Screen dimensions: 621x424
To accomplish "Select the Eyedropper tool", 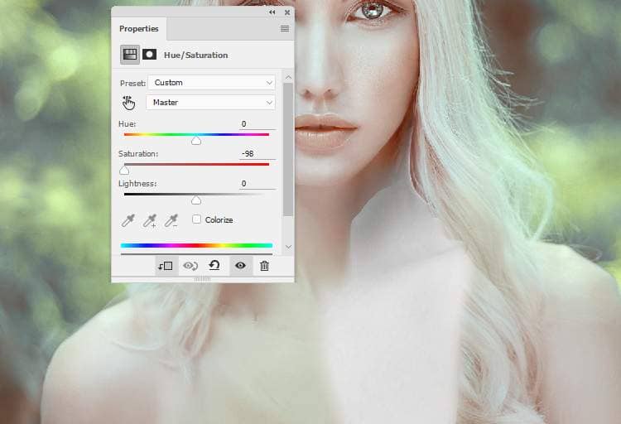I will [128, 220].
